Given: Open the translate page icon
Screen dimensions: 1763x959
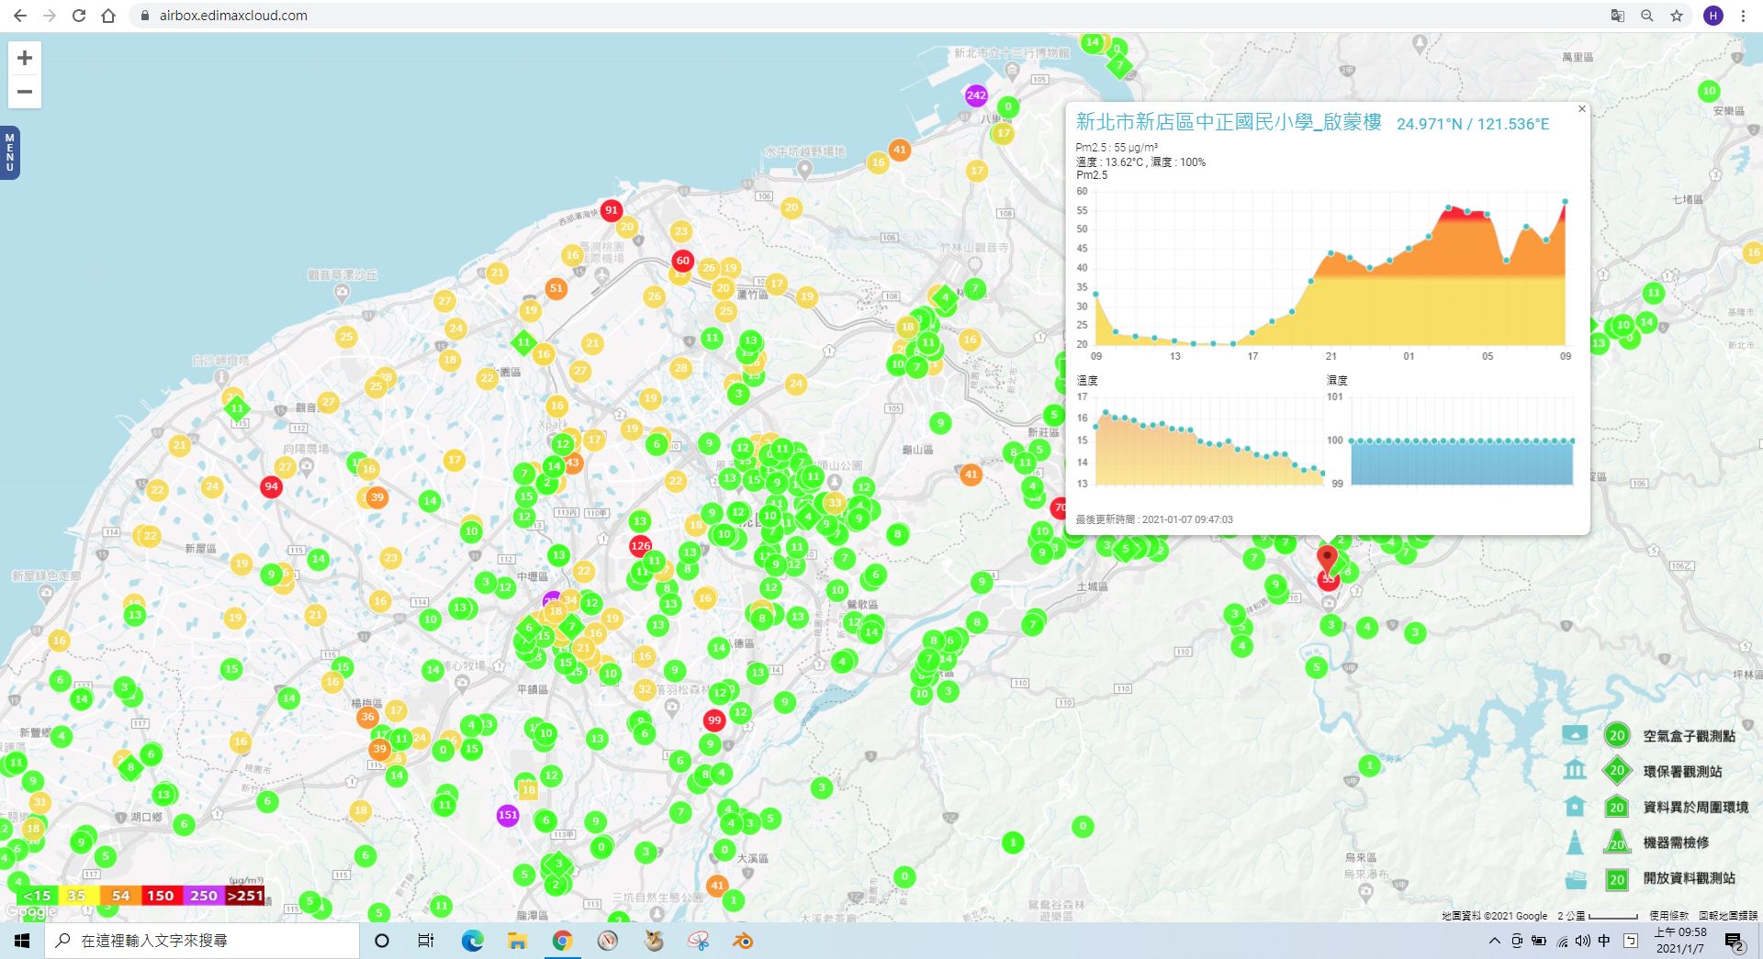Looking at the screenshot, I should click(x=1618, y=16).
